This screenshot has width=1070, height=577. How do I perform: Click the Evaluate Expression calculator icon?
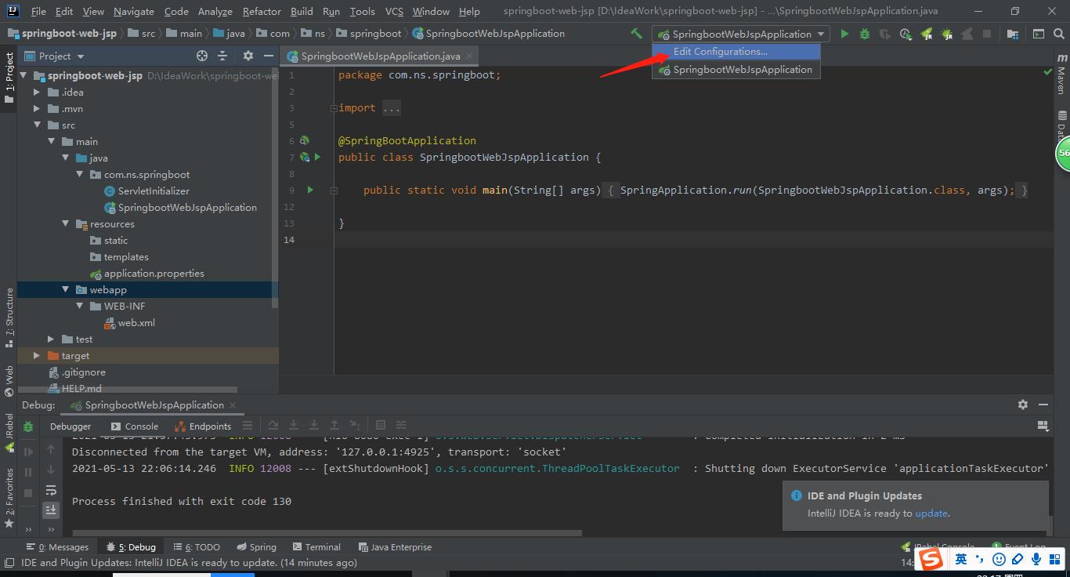click(x=381, y=426)
